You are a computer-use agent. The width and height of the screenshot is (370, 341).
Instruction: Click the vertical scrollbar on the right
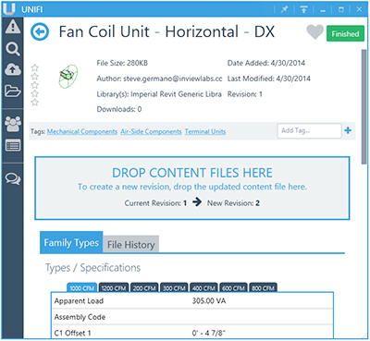pyautogui.click(x=364, y=106)
